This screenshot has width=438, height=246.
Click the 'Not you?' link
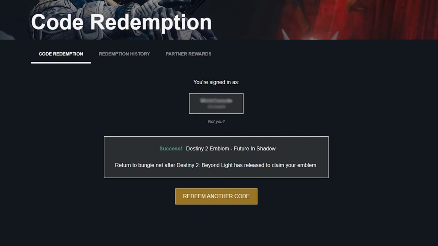click(x=216, y=121)
